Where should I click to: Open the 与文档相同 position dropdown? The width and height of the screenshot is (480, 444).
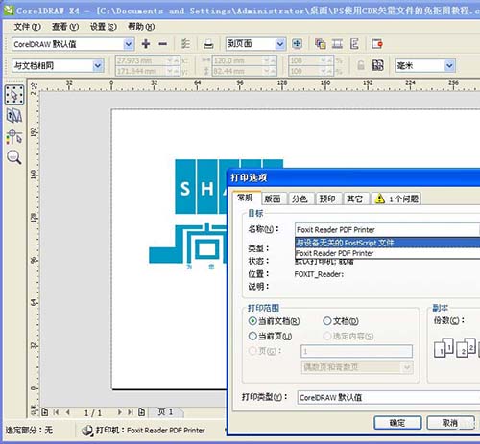click(98, 66)
